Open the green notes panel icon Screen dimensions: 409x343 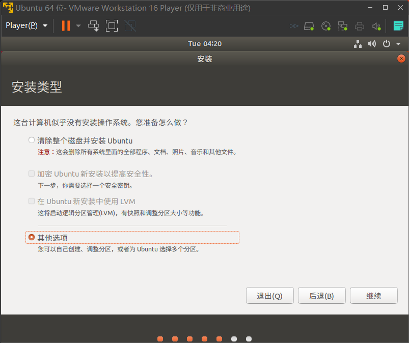click(398, 25)
